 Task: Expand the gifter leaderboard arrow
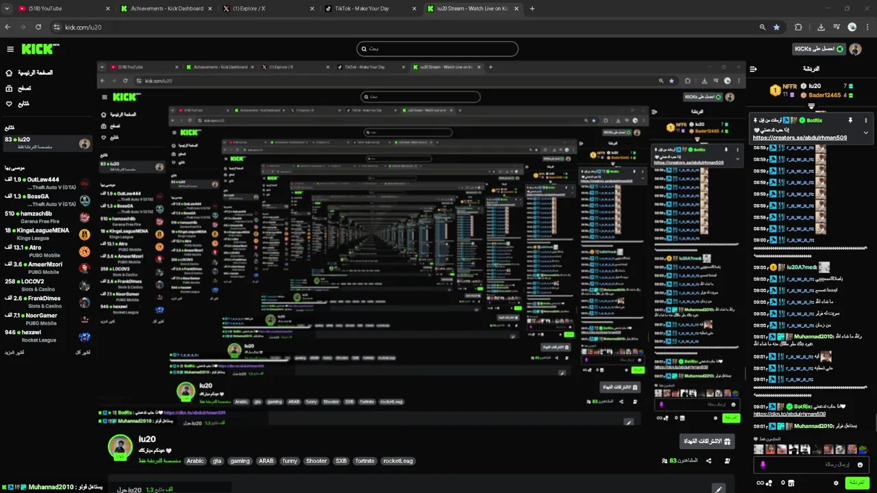pyautogui.click(x=811, y=106)
